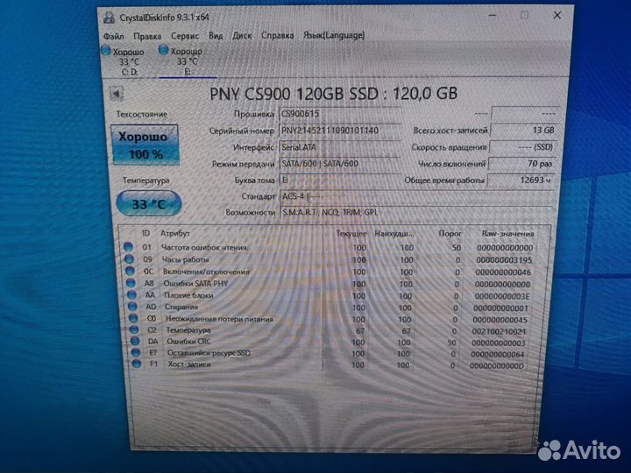
Task: Open the Правка menu
Action: coord(147,36)
